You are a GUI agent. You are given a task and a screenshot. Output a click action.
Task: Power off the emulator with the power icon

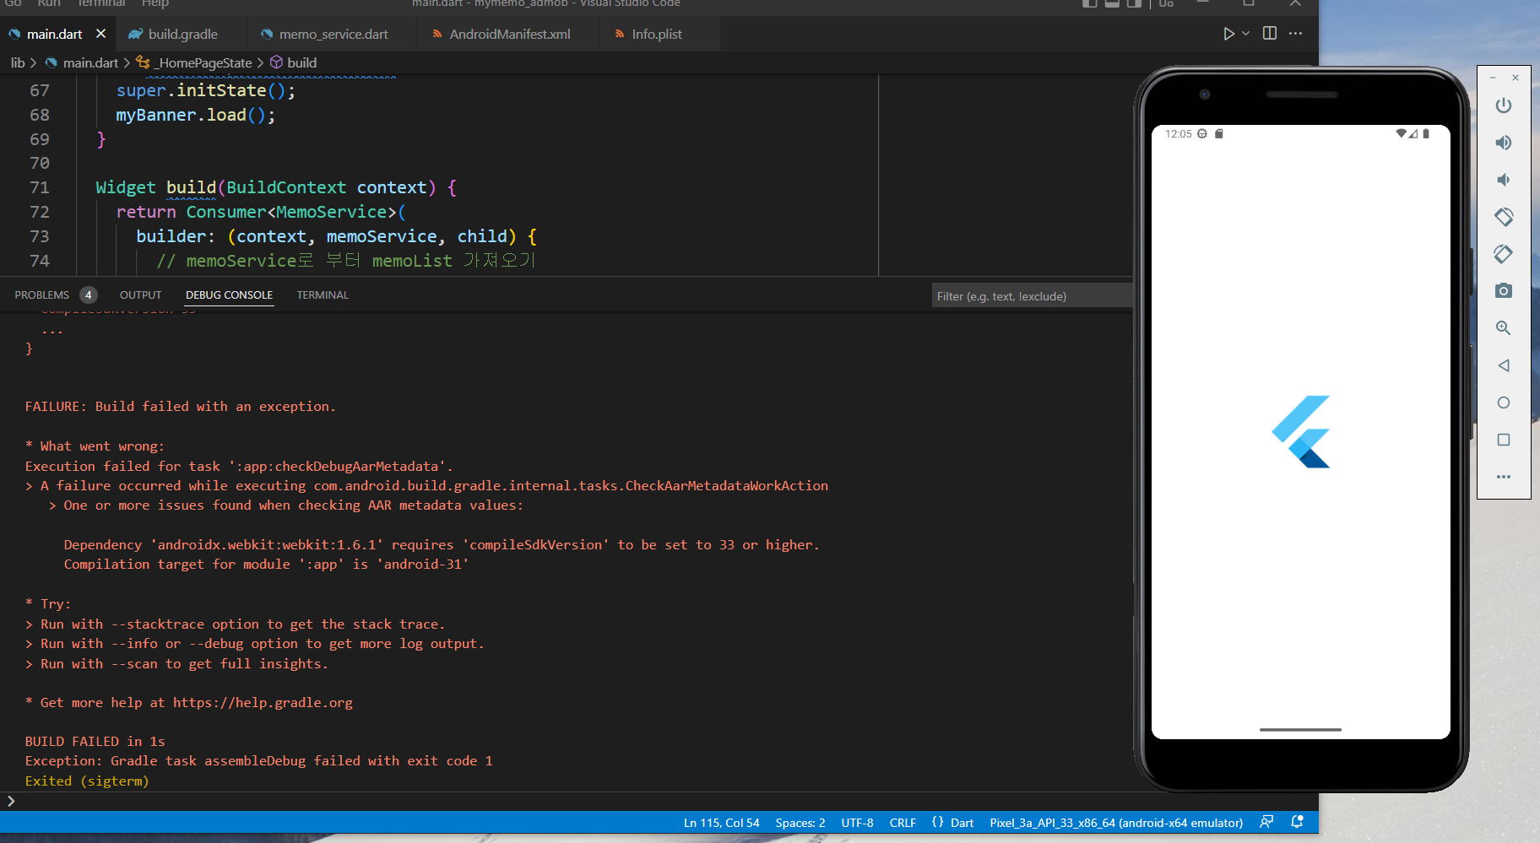1503,105
